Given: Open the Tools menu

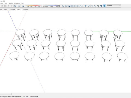Looking at the screenshot, I should (6, 3).
